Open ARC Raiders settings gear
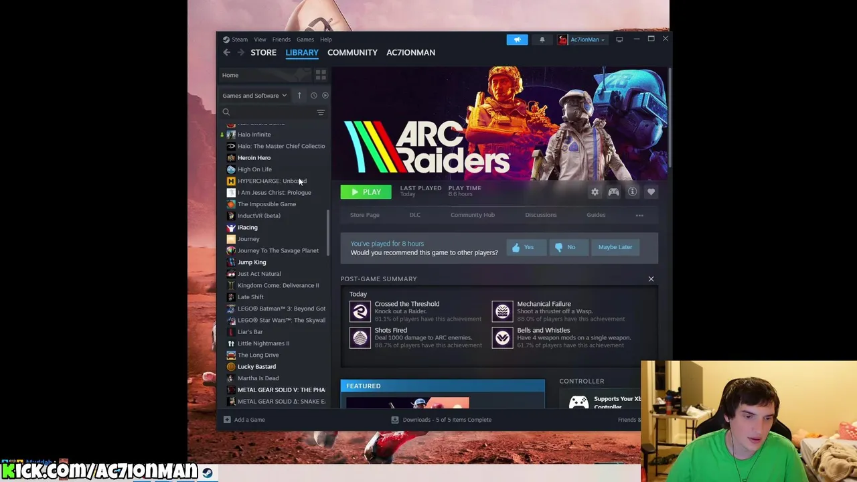Viewport: 857px width, 482px height. tap(595, 192)
